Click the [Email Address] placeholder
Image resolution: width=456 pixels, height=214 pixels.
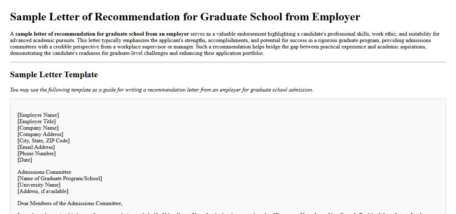click(36, 147)
